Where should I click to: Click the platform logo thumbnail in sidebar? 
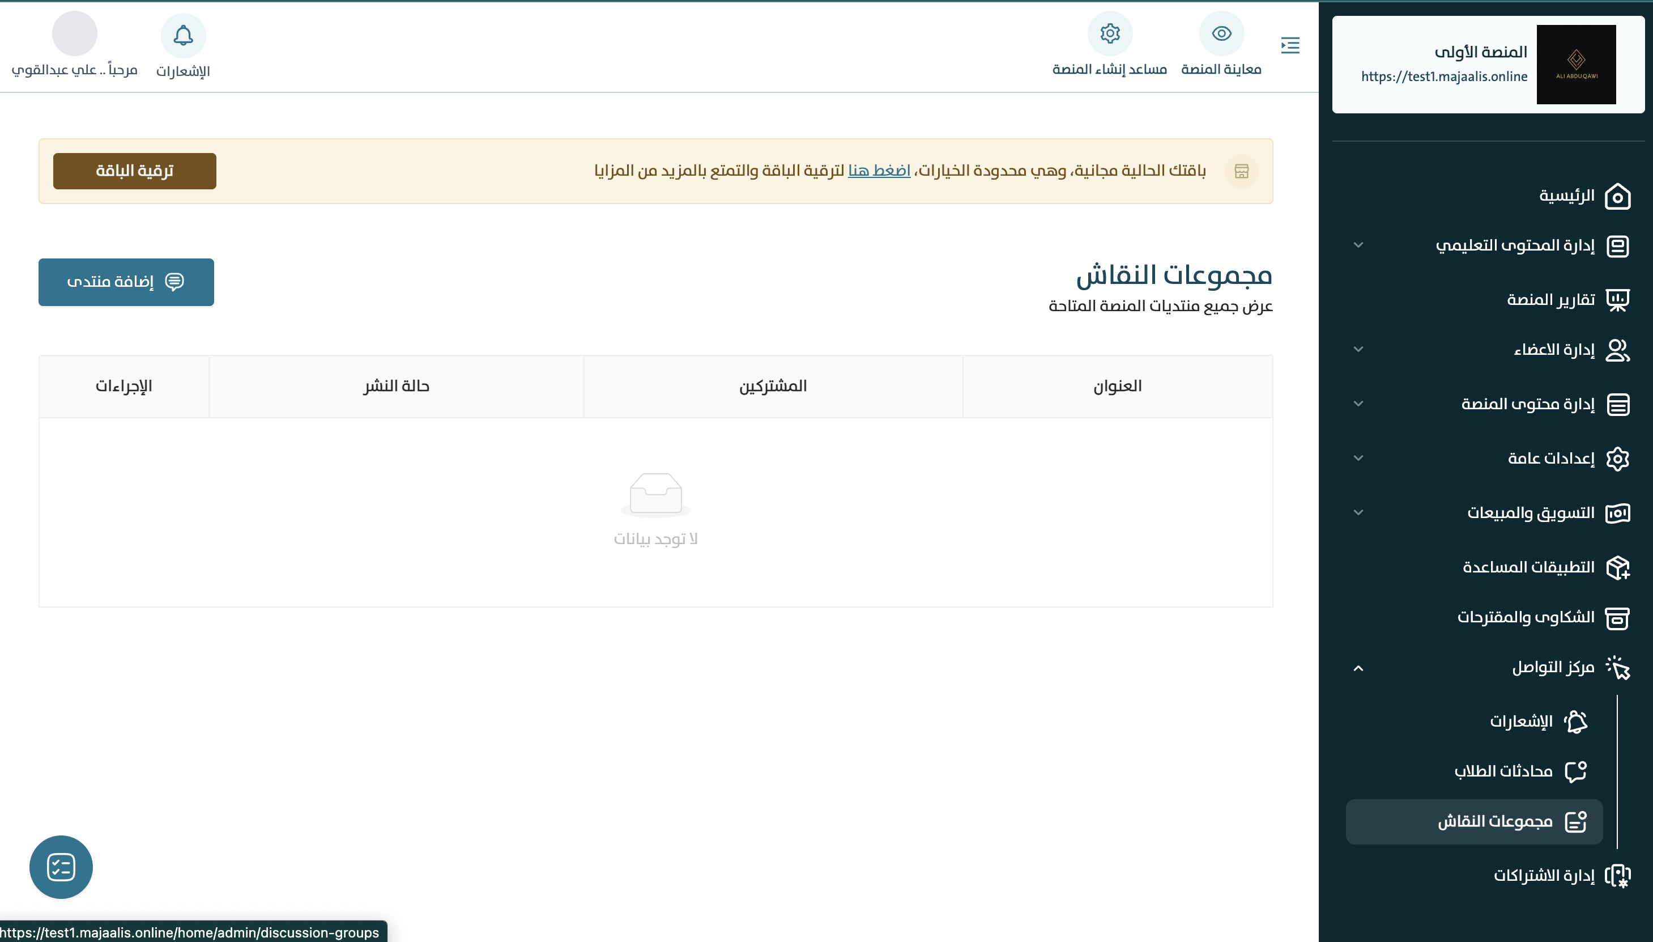(x=1575, y=65)
